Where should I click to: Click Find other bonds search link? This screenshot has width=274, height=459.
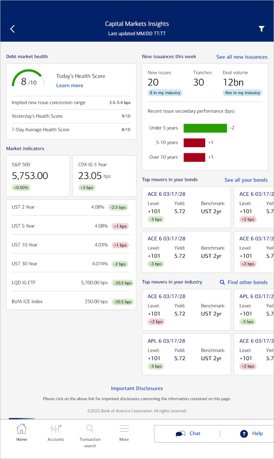[x=243, y=282]
